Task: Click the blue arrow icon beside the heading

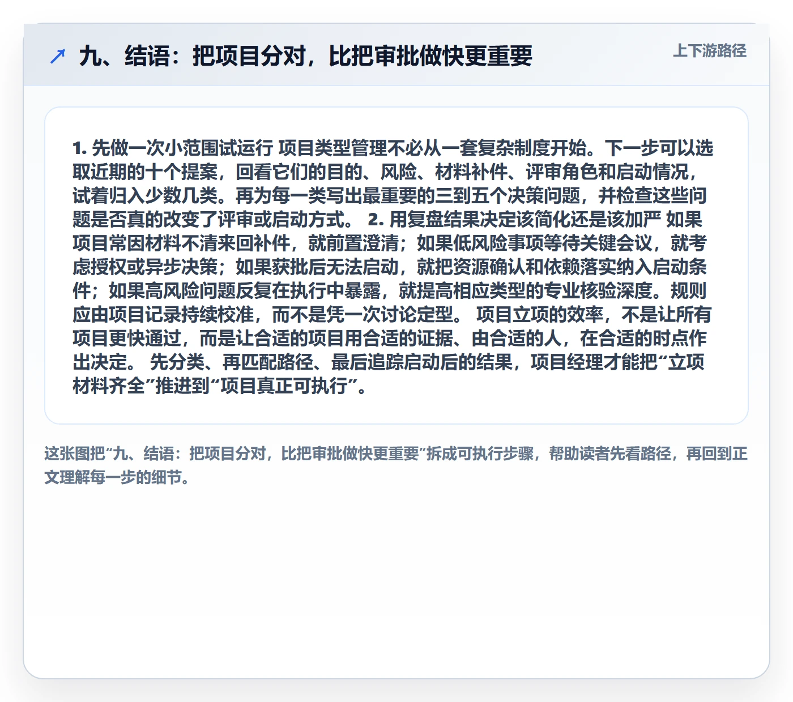Action: pos(58,56)
